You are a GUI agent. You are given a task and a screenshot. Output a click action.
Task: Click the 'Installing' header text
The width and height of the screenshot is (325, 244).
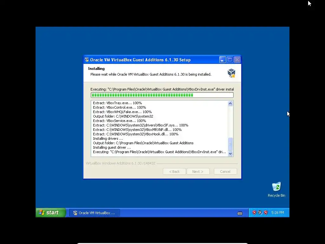coord(96,69)
